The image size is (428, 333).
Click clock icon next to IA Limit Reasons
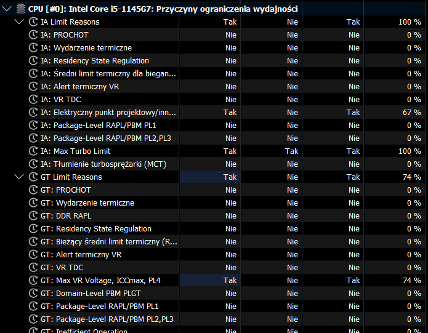[33, 22]
